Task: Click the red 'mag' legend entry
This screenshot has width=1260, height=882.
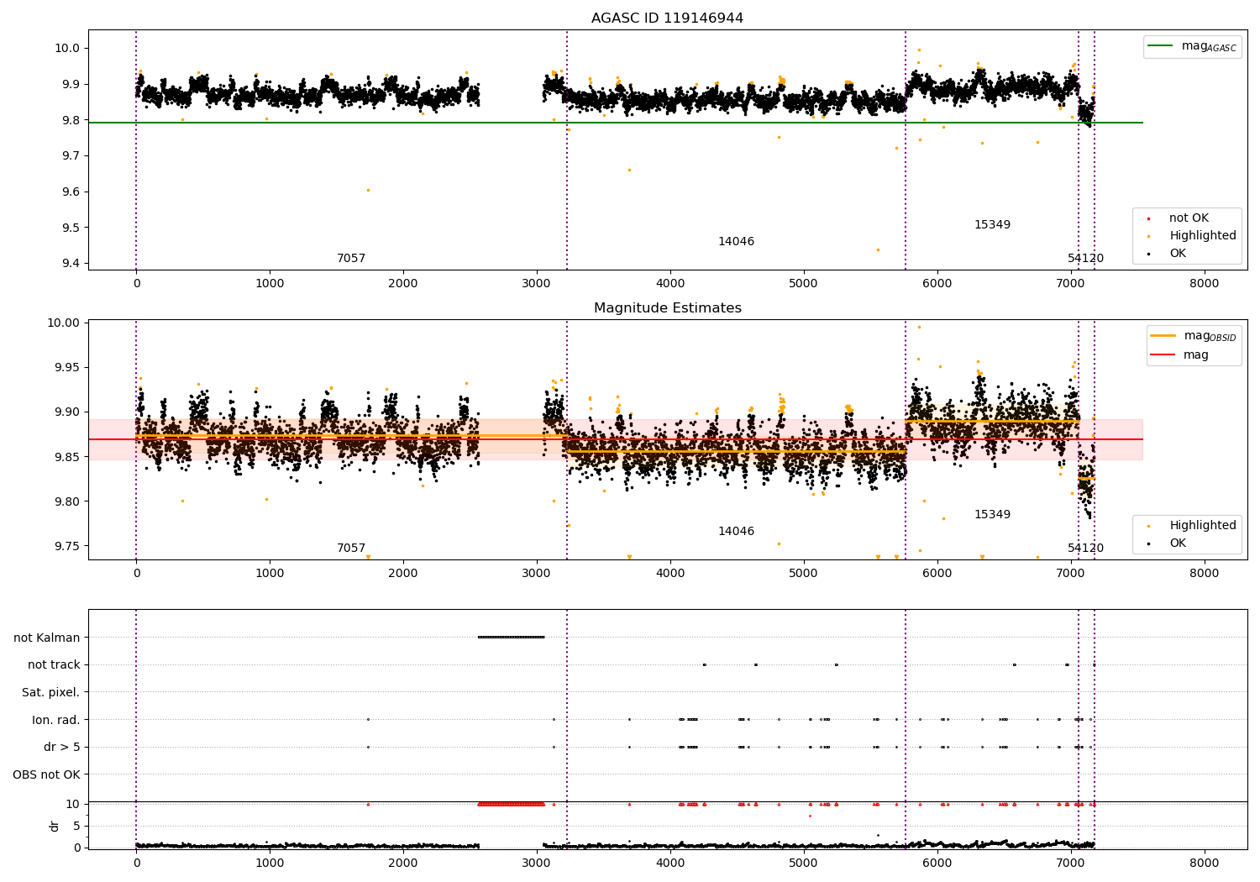Action: (1179, 354)
